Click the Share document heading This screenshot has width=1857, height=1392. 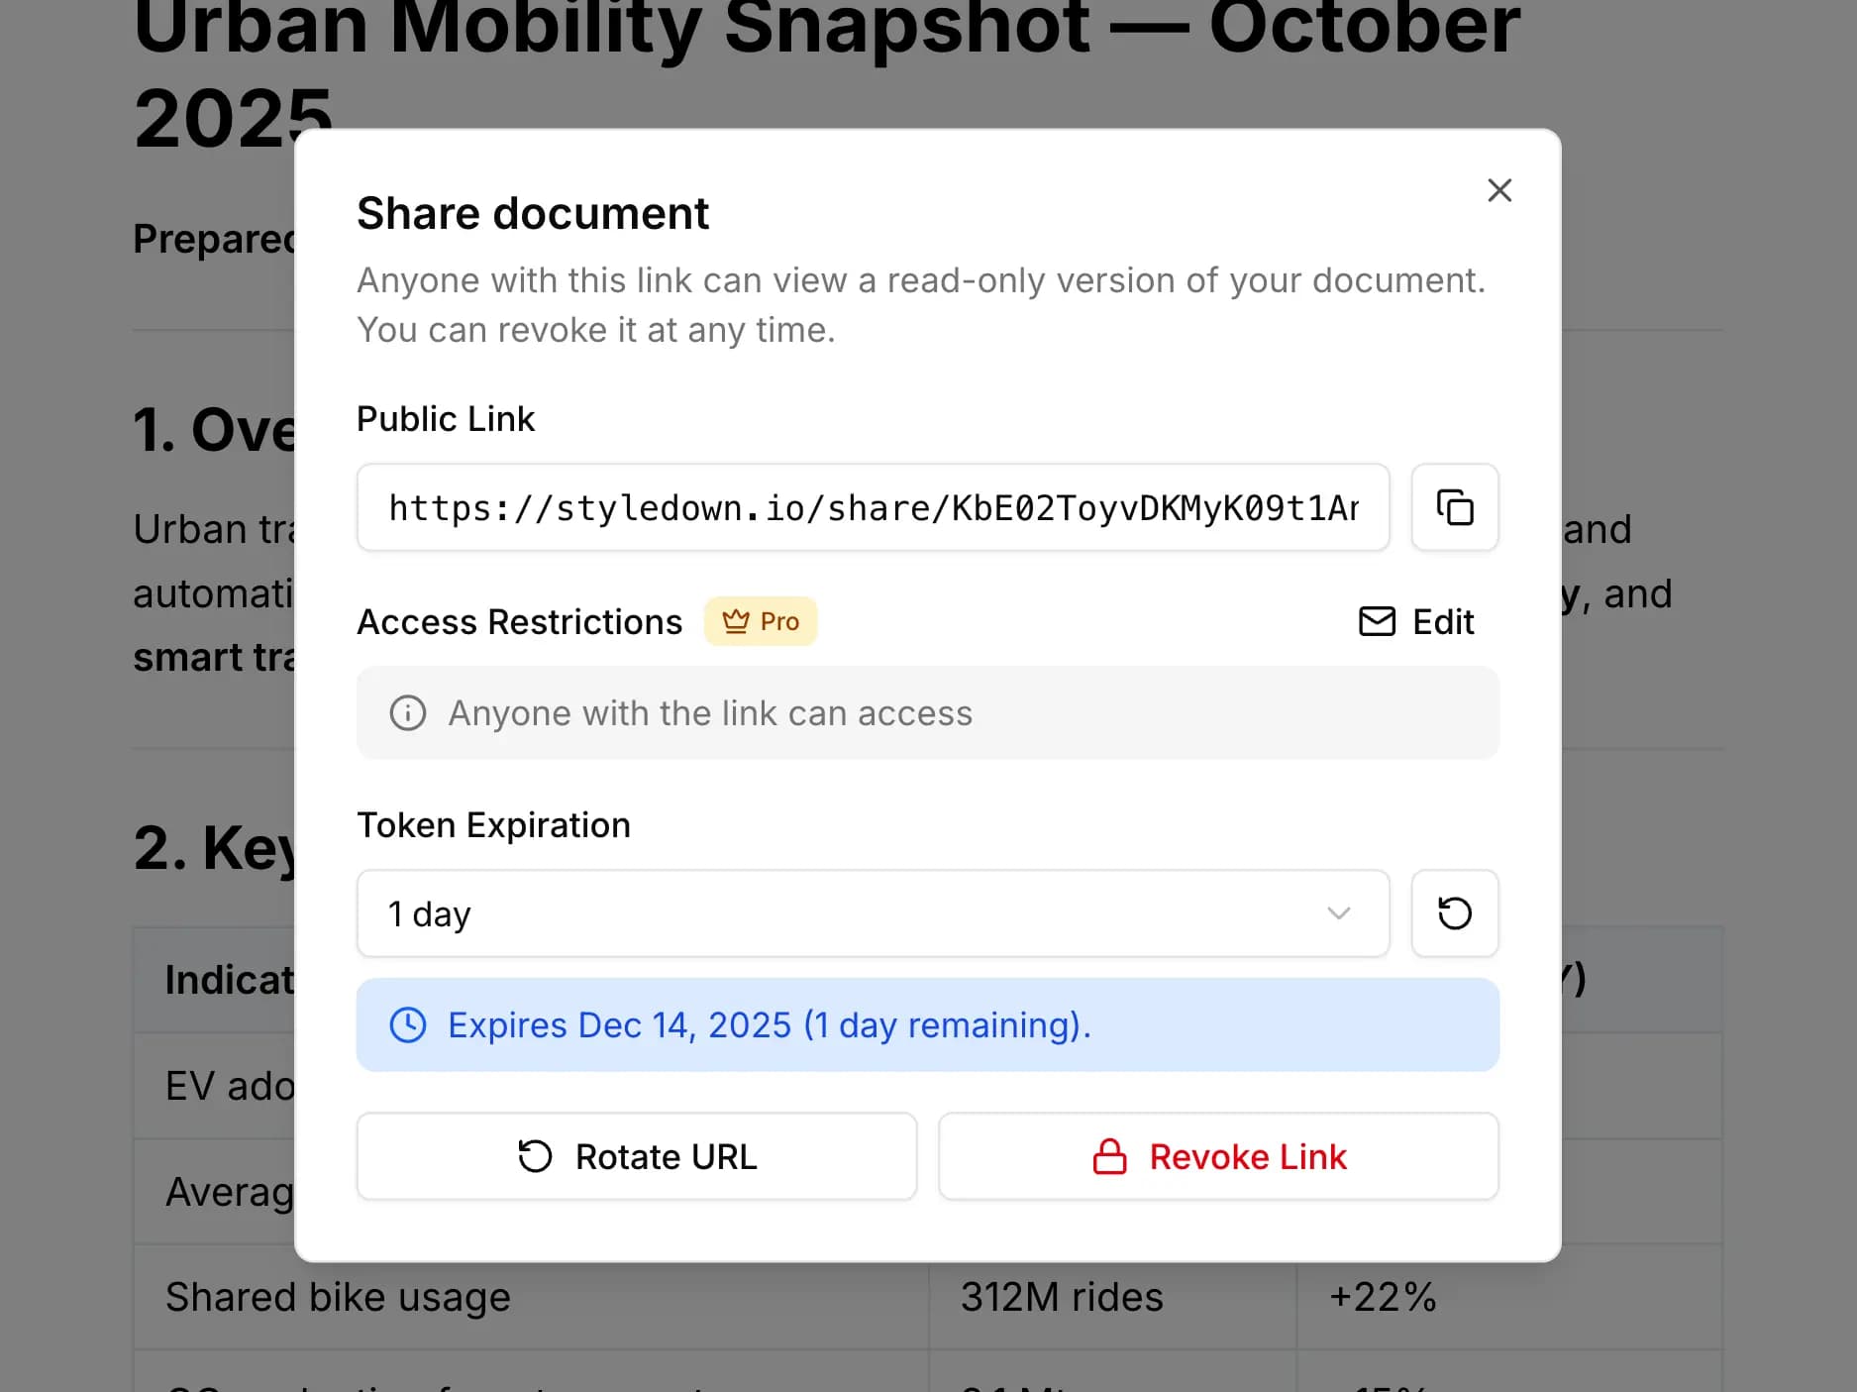point(532,212)
